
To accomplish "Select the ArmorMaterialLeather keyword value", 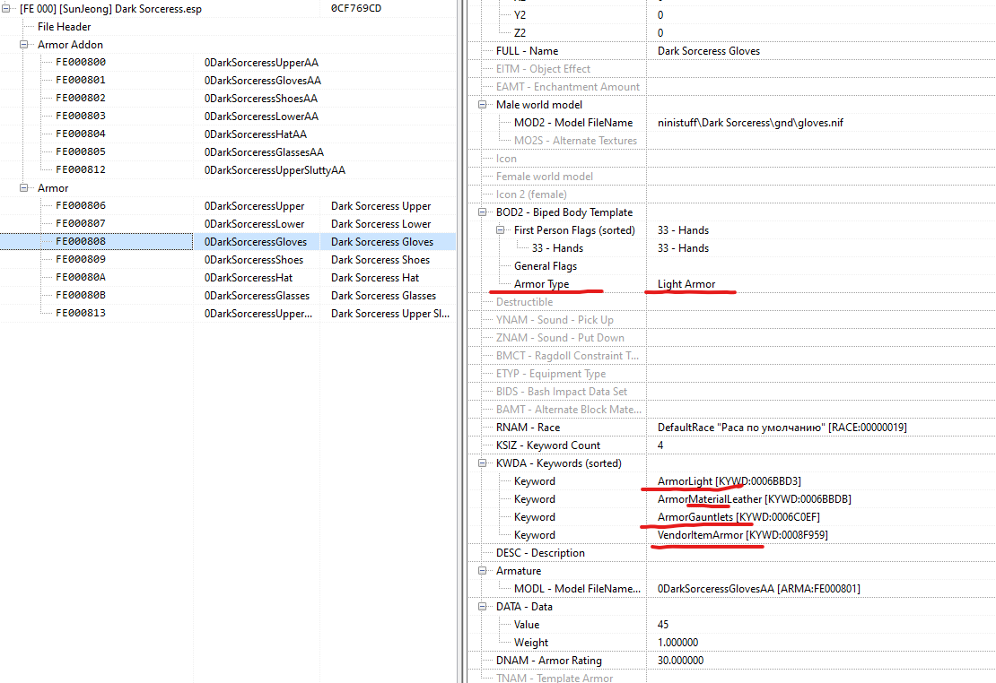I will pos(754,499).
